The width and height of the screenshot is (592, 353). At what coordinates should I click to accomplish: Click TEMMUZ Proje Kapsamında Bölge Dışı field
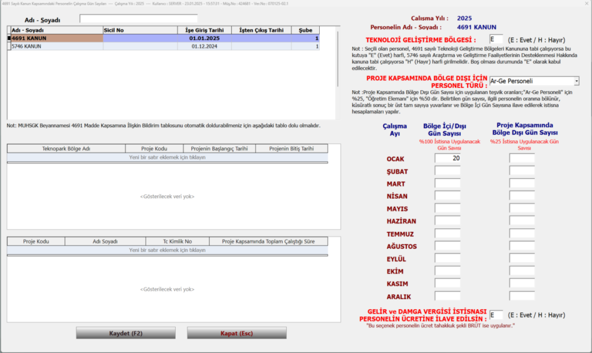pyautogui.click(x=522, y=233)
